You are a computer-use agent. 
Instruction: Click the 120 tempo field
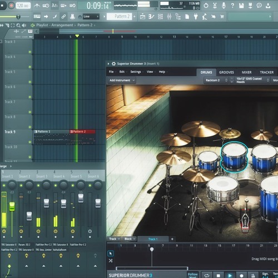pyautogui.click(x=23, y=6)
